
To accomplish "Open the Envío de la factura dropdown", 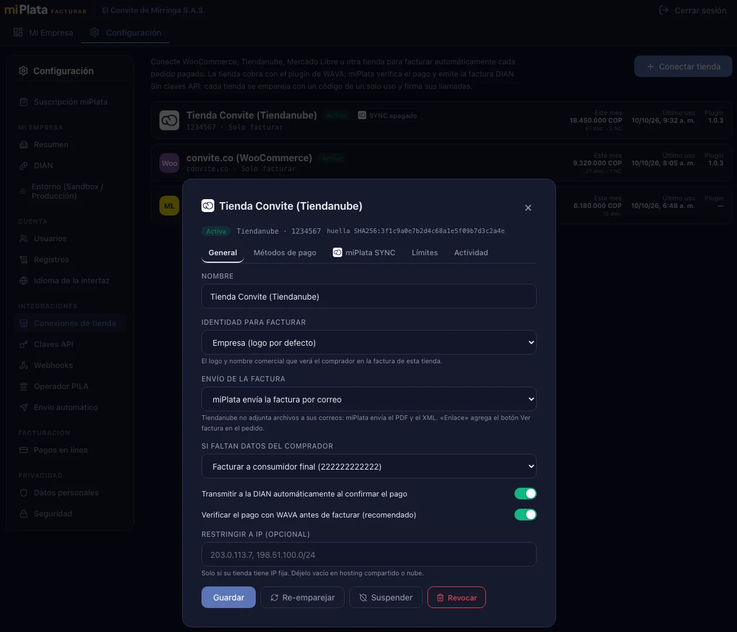I will [x=369, y=400].
